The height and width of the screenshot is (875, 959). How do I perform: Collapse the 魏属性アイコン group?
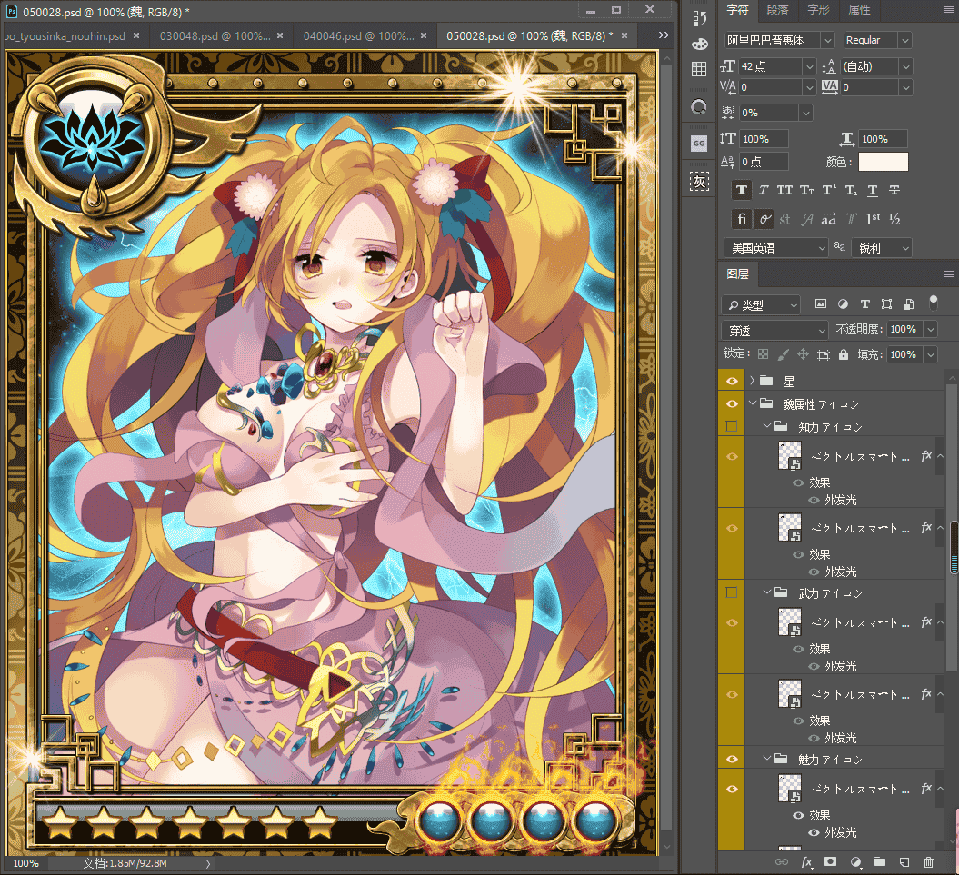[x=753, y=403]
